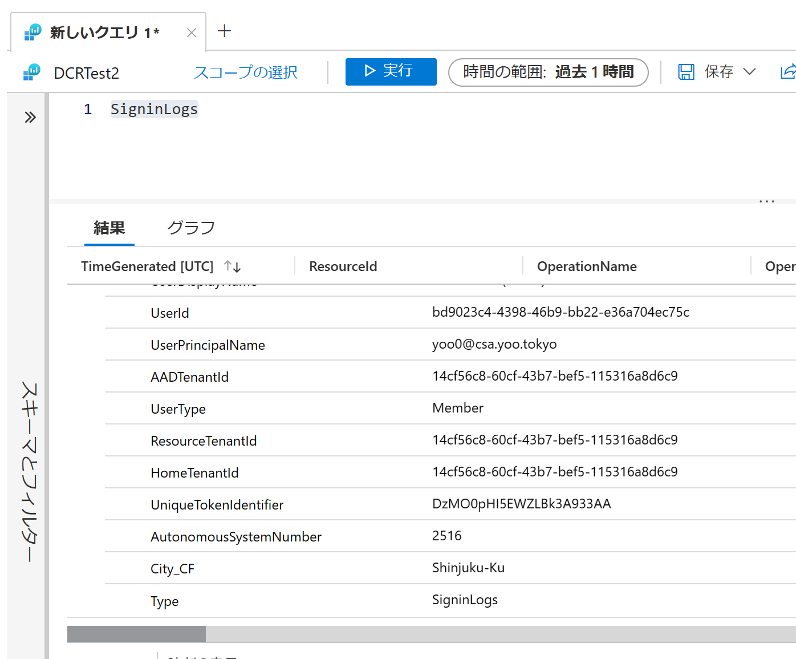The height and width of the screenshot is (659, 796).
Task: Toggle sort order on TimeGenerated column
Action: [x=232, y=266]
